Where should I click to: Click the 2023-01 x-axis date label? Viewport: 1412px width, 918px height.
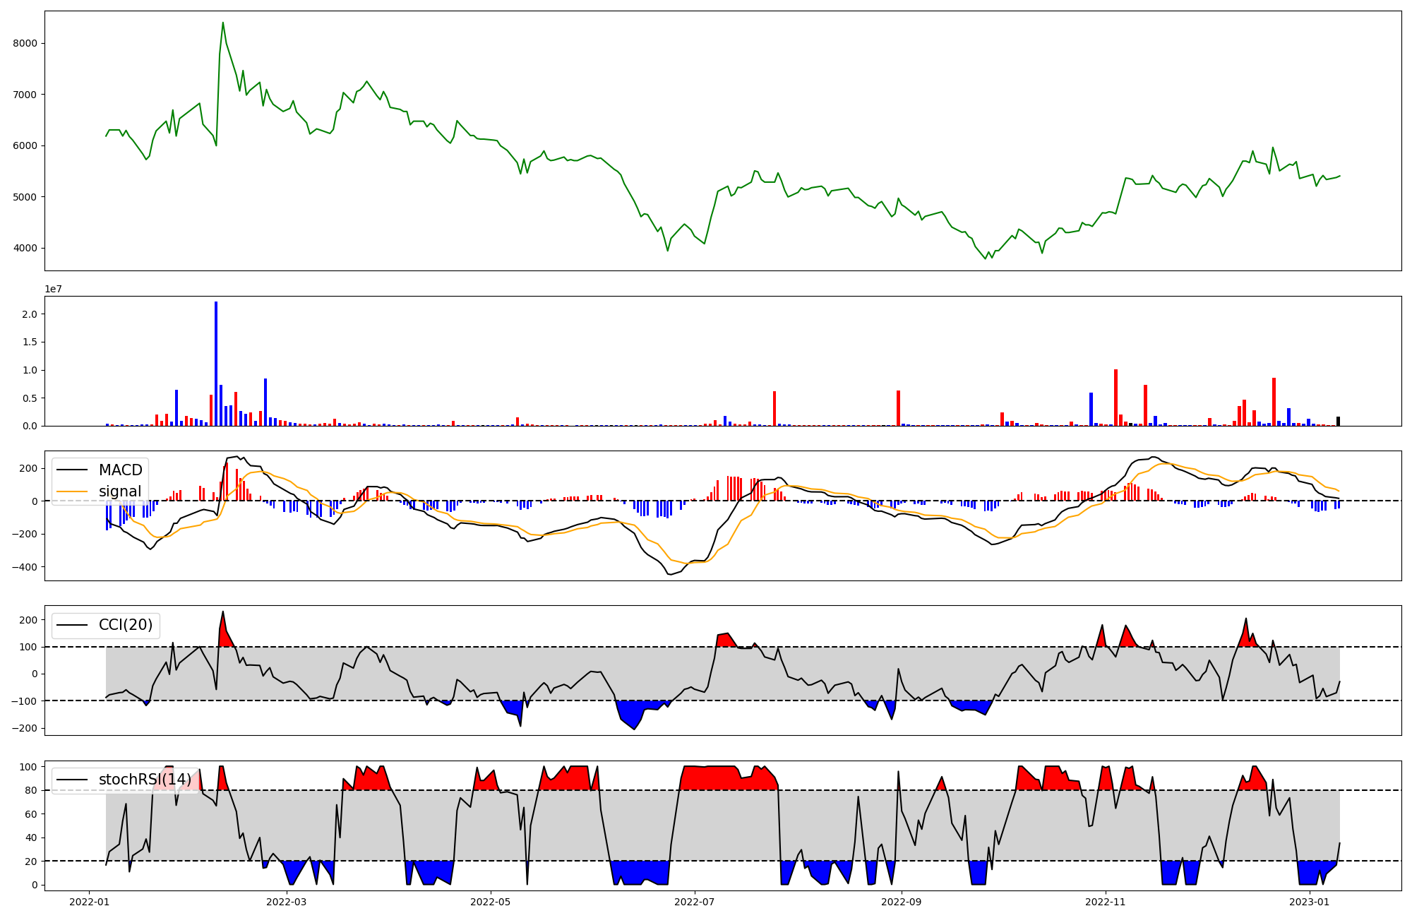(1310, 902)
